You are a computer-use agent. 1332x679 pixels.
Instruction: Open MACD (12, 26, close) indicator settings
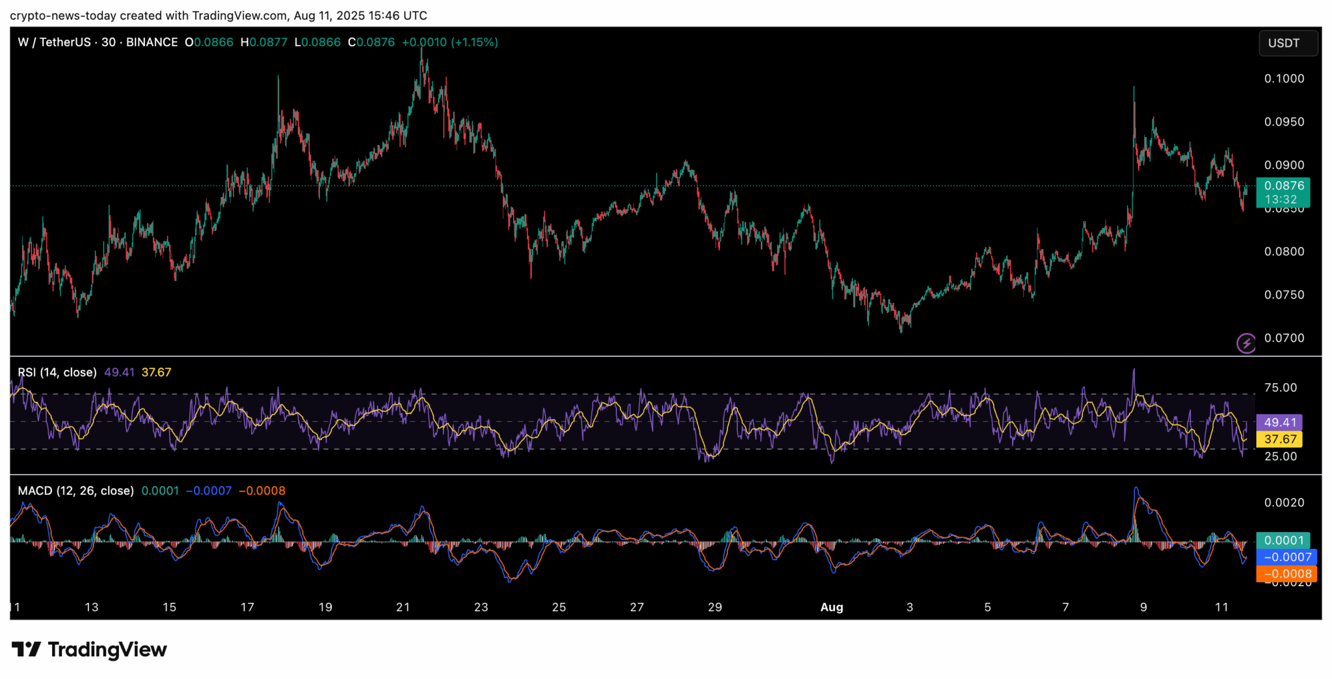point(75,490)
